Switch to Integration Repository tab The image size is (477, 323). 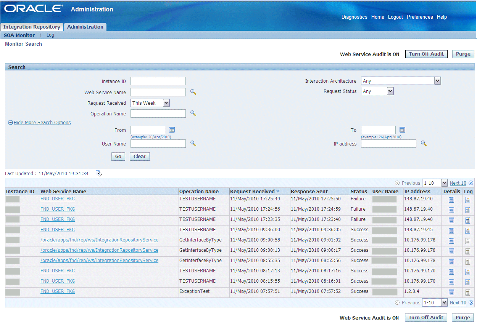click(32, 27)
